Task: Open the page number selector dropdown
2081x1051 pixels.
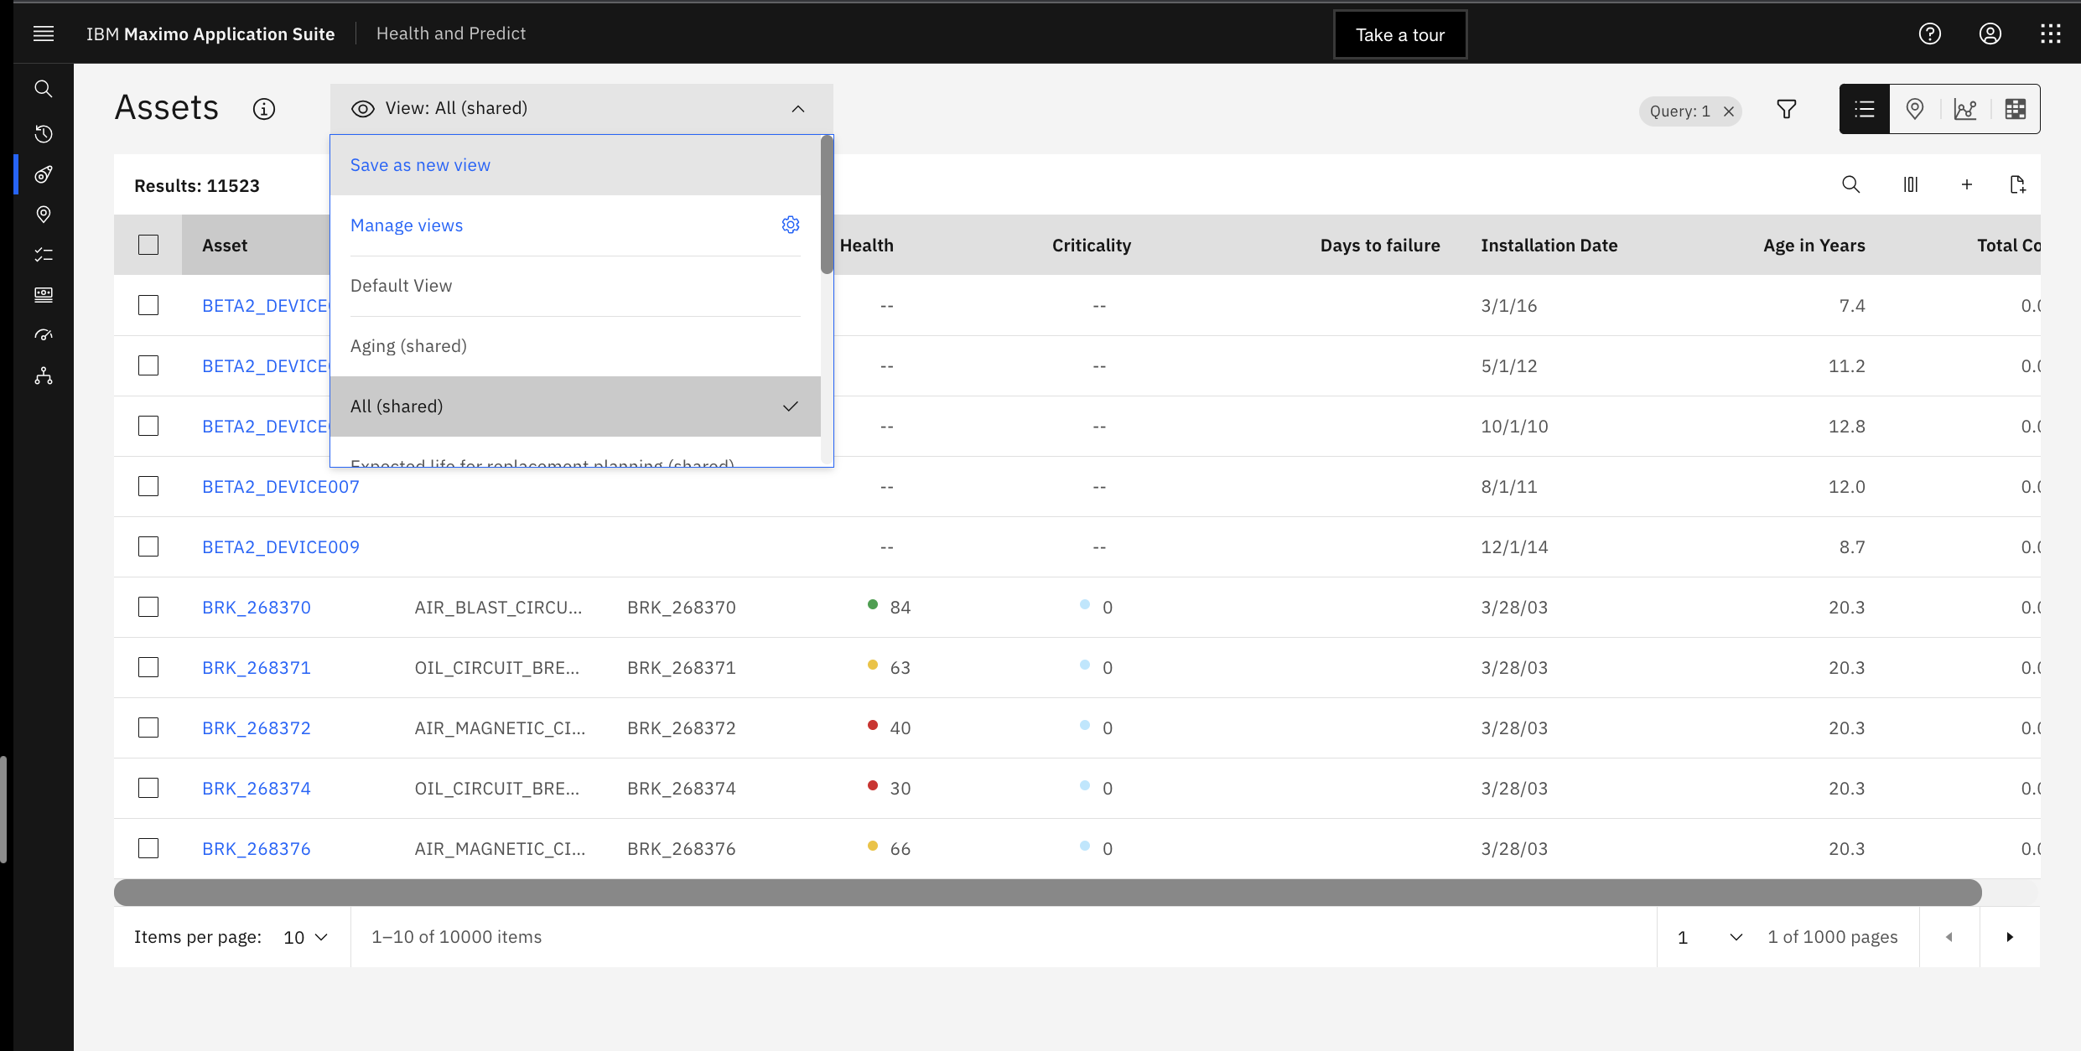Action: click(1710, 937)
